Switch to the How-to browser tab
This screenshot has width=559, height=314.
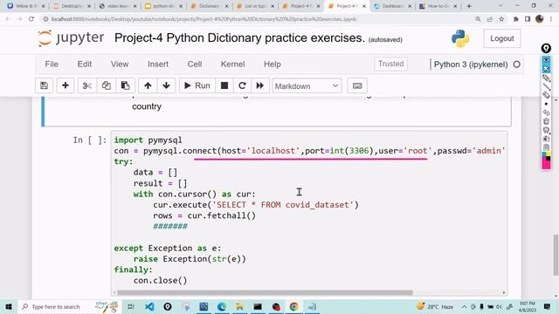pos(438,6)
